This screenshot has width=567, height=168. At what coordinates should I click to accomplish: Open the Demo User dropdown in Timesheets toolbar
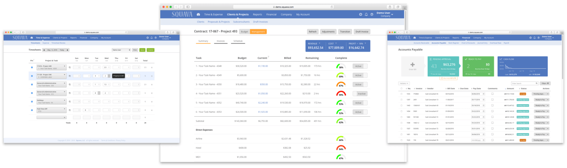click(121, 50)
